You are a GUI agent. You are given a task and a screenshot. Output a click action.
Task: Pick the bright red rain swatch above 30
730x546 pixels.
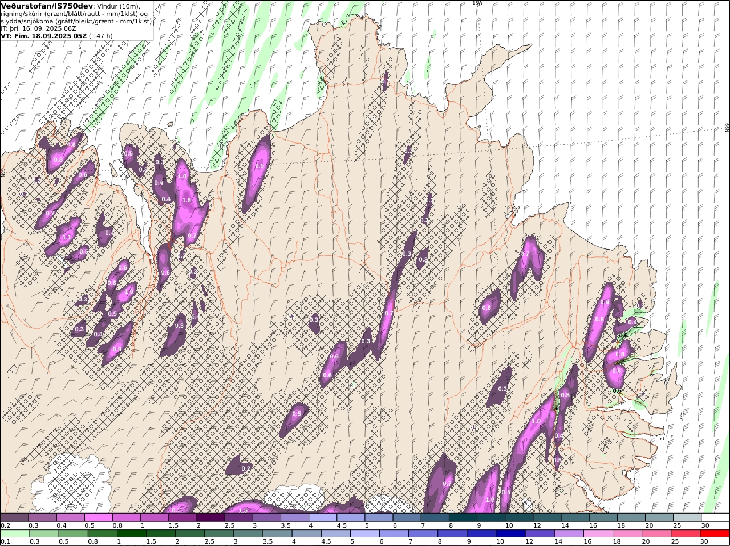pyautogui.click(x=715, y=533)
